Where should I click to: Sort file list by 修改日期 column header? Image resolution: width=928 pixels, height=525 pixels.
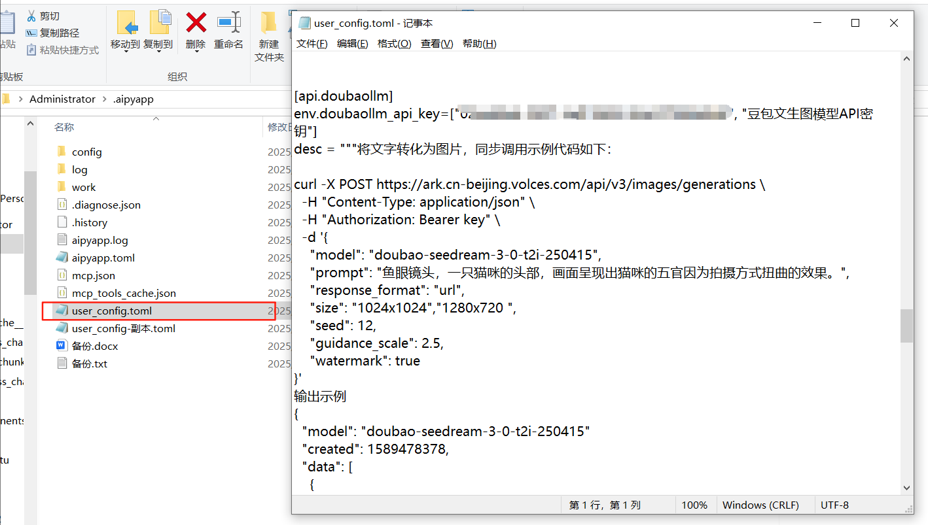279,127
